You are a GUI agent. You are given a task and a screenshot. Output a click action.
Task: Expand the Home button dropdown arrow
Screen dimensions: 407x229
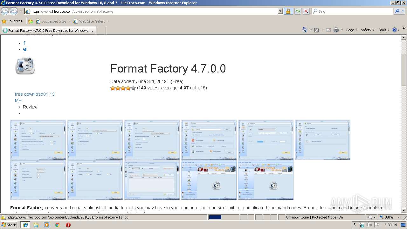tap(311, 30)
